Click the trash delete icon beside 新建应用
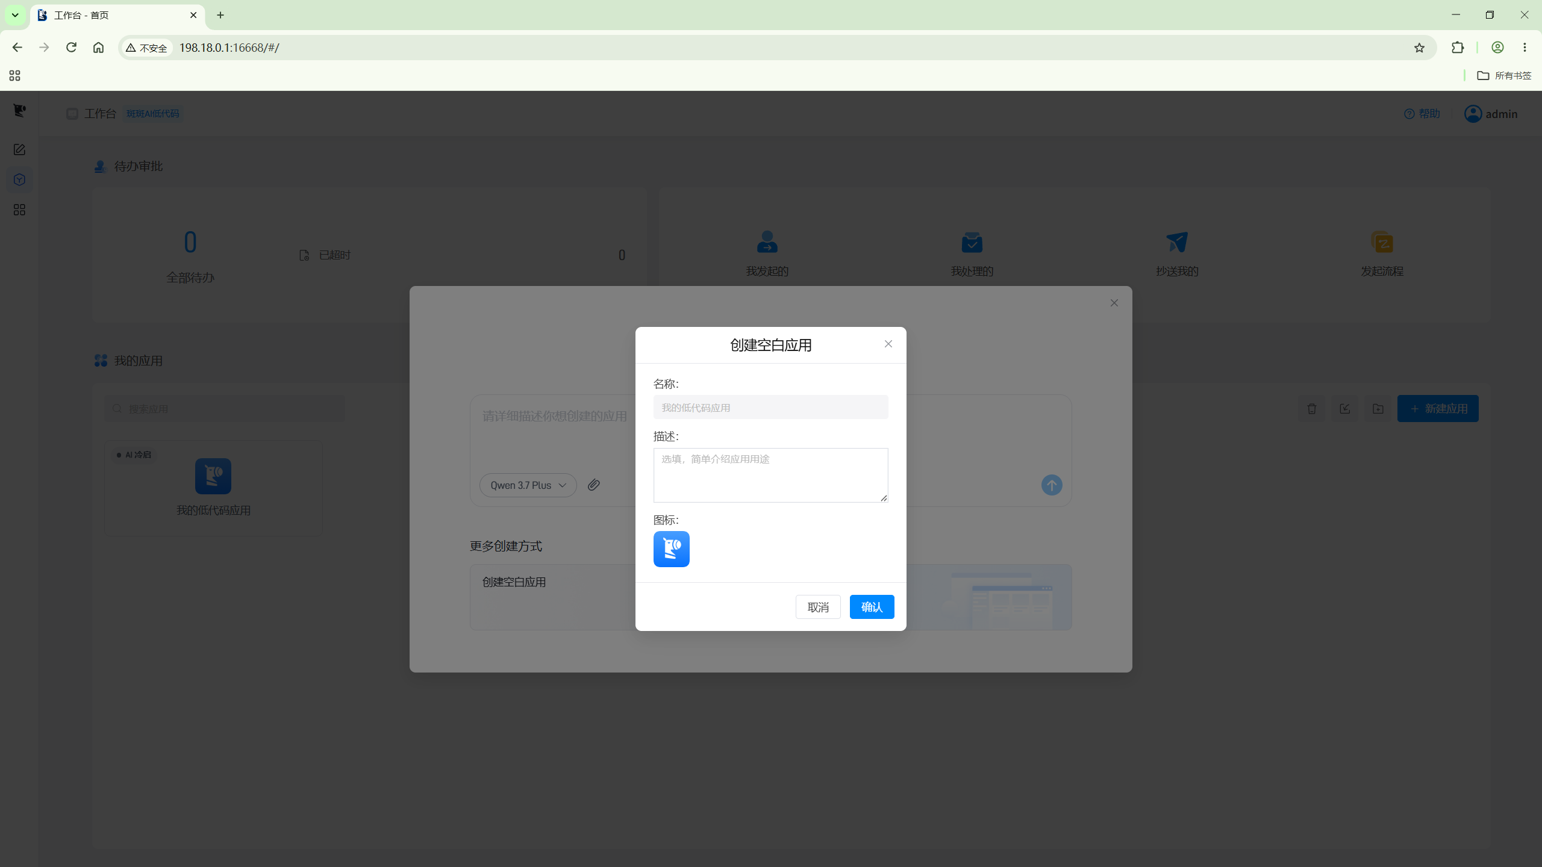The width and height of the screenshot is (1542, 867). tap(1311, 409)
